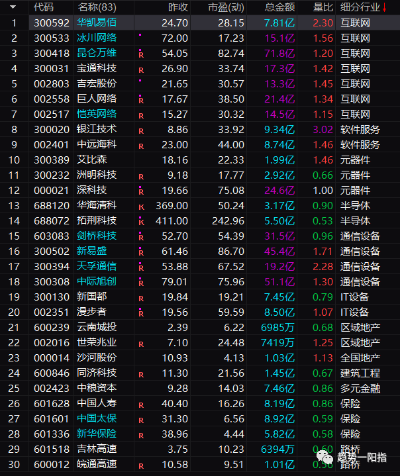This screenshot has width=400, height=476.
Task: Select stock name 冰川网络
Action: [x=97, y=38]
